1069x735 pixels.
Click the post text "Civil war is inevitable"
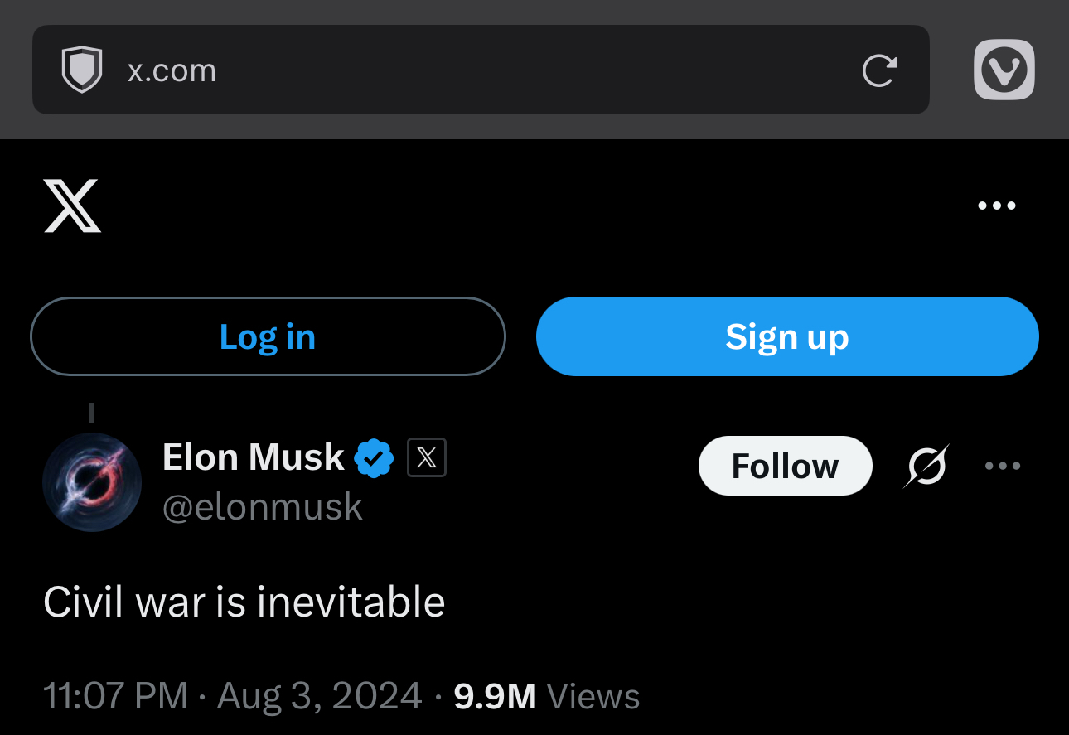coord(244,602)
